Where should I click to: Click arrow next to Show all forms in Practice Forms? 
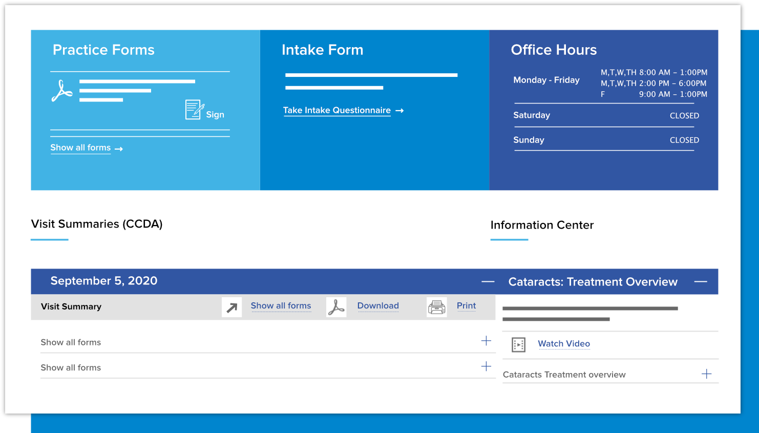(x=119, y=149)
